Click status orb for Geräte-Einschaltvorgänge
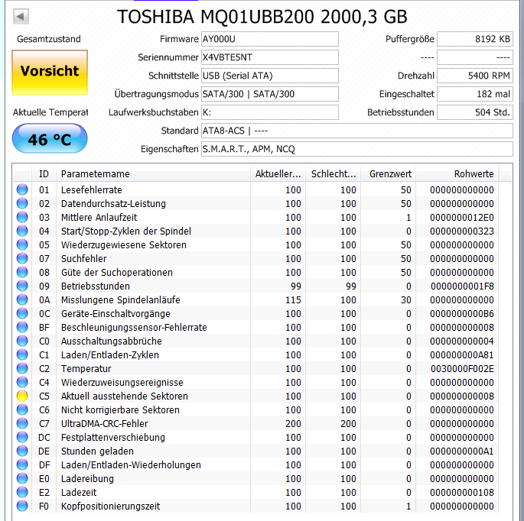 point(22,313)
